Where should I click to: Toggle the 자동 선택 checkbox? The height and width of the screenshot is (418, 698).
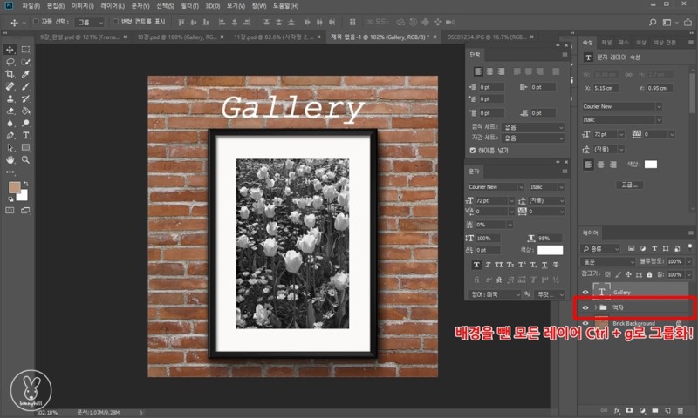click(35, 22)
